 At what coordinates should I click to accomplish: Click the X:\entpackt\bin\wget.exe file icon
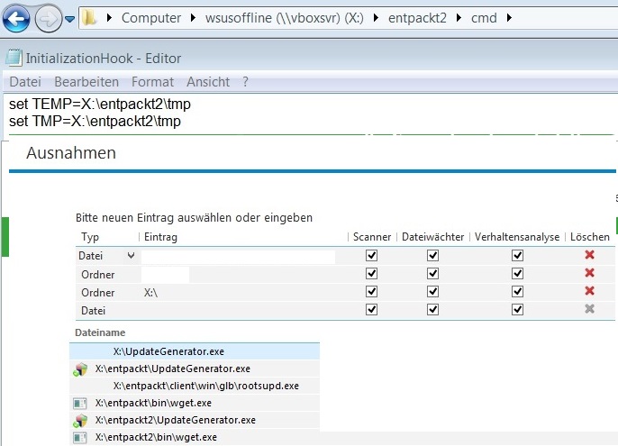click(79, 403)
